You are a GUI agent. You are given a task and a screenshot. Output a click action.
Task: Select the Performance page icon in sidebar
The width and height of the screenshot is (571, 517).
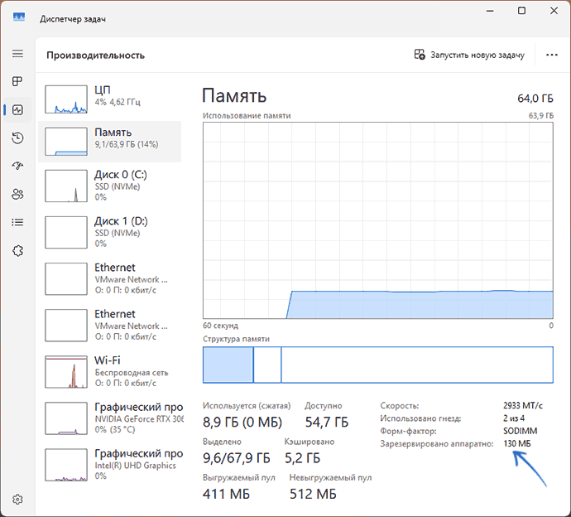tap(17, 109)
